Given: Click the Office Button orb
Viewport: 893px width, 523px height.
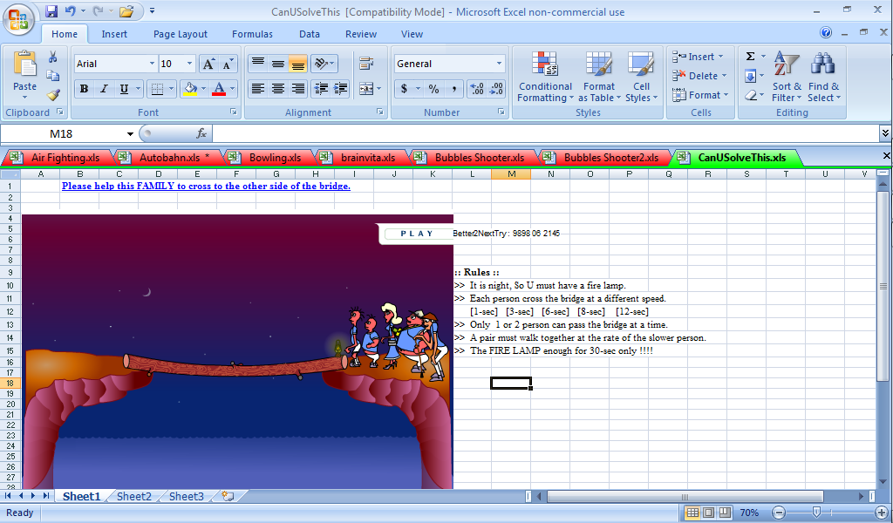Looking at the screenshot, I should pos(18,19).
